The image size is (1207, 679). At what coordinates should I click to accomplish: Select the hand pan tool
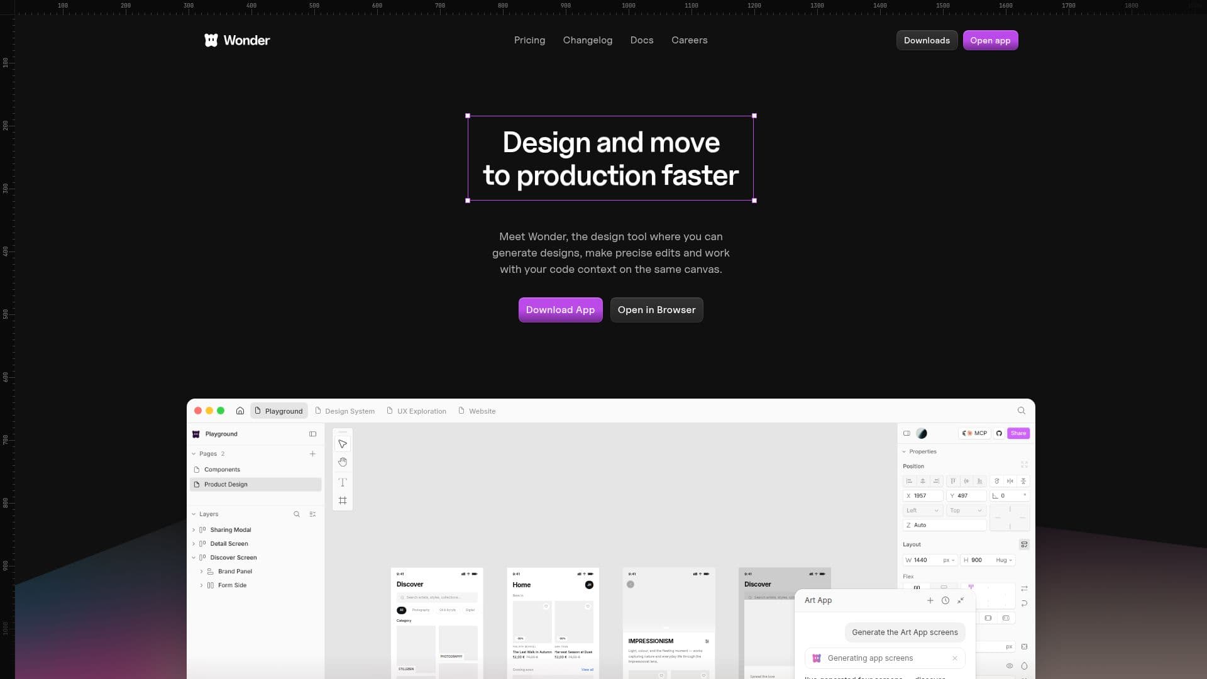(343, 462)
